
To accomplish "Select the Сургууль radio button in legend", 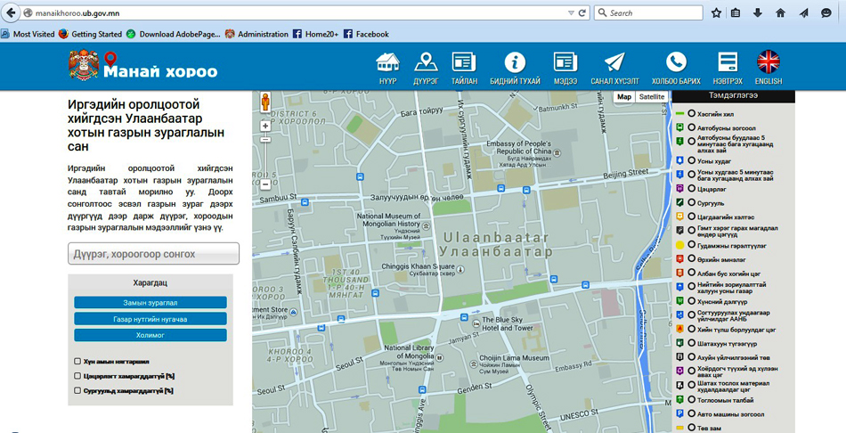I will pyautogui.click(x=691, y=203).
